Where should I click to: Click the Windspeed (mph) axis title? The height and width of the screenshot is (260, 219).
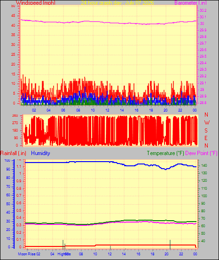click(x=35, y=2)
